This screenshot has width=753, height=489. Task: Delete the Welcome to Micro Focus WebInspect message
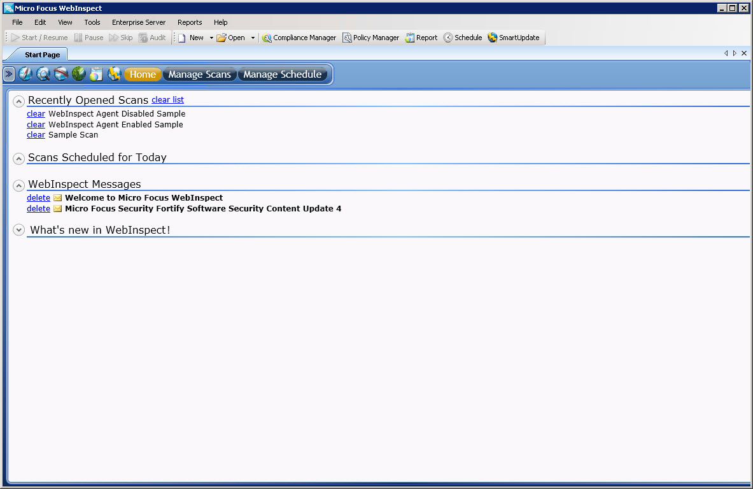(38, 198)
